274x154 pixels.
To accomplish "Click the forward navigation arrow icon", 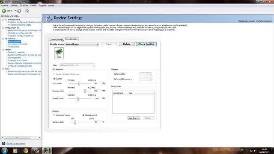I will (19, 11).
